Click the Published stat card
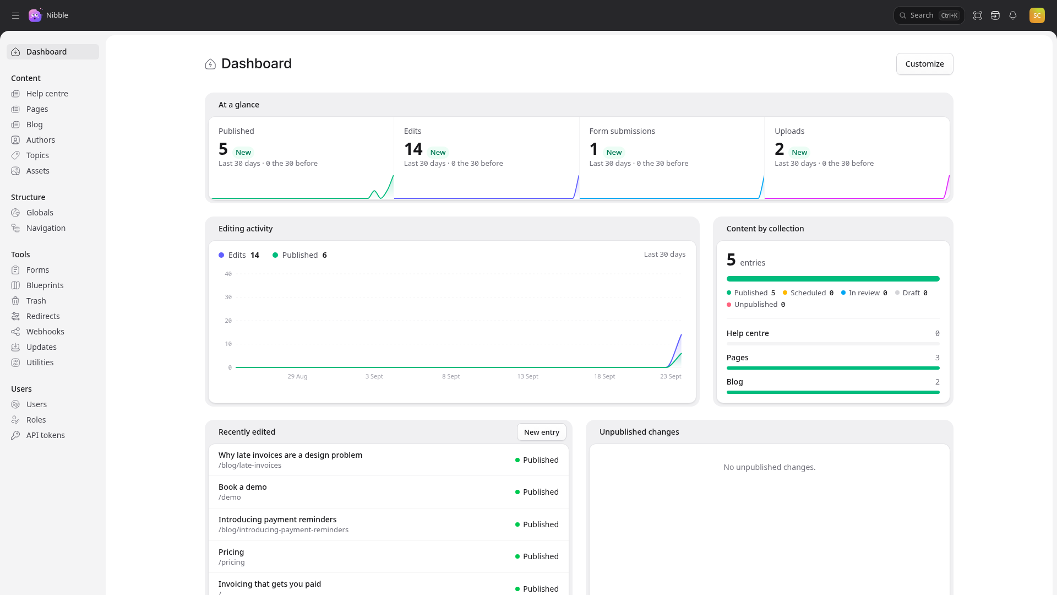 tap(301, 158)
